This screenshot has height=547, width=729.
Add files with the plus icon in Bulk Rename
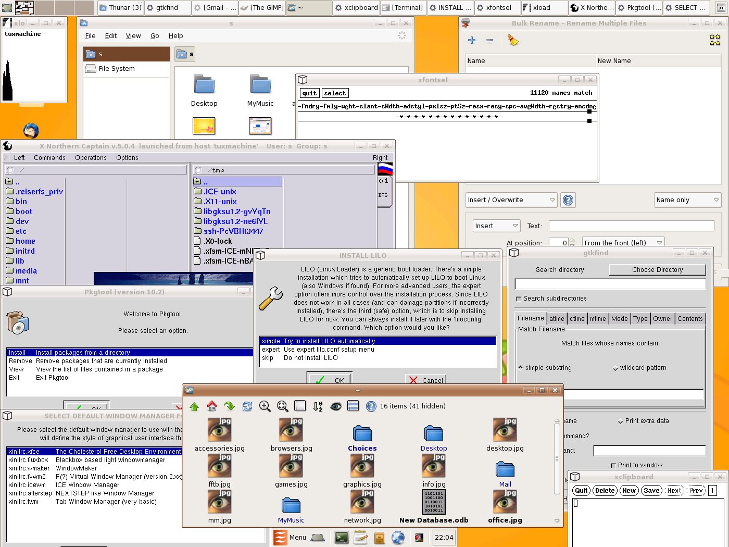[472, 40]
